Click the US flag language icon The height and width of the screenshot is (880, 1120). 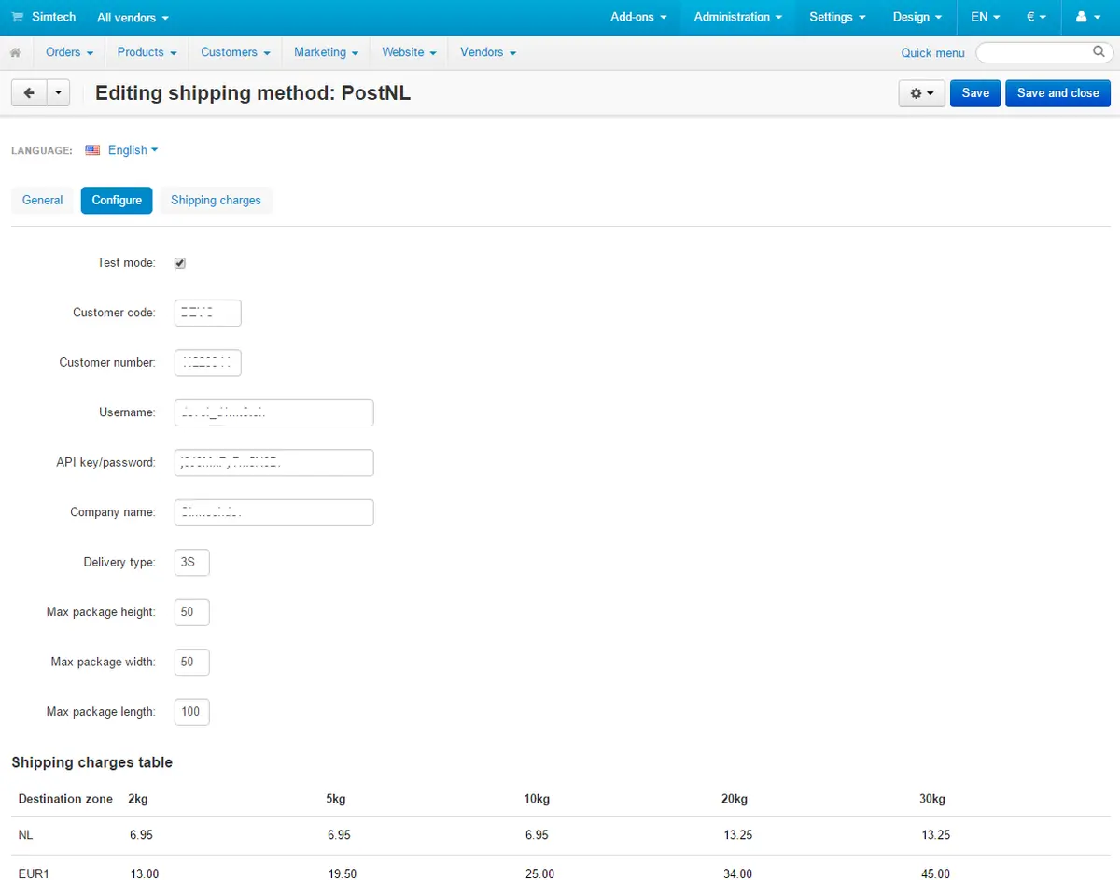(x=92, y=150)
